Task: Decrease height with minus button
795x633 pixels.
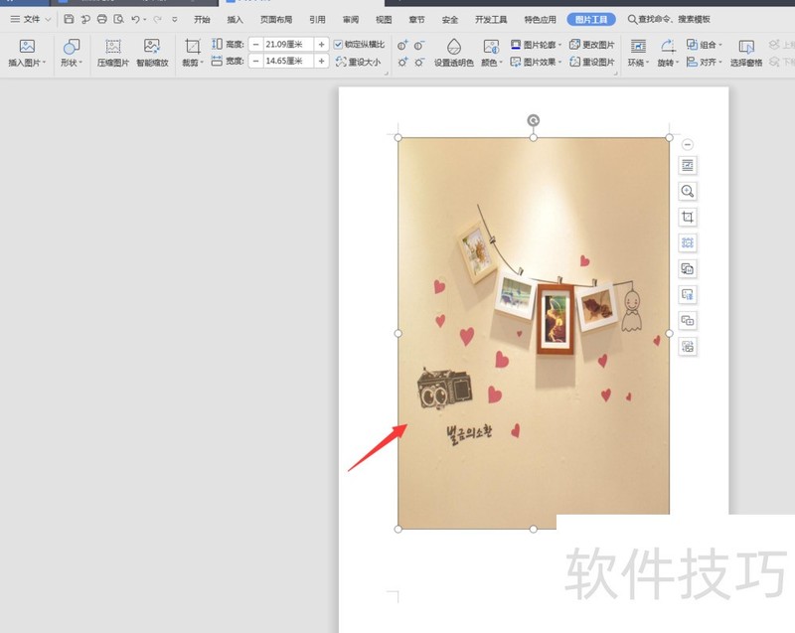Action: point(256,45)
